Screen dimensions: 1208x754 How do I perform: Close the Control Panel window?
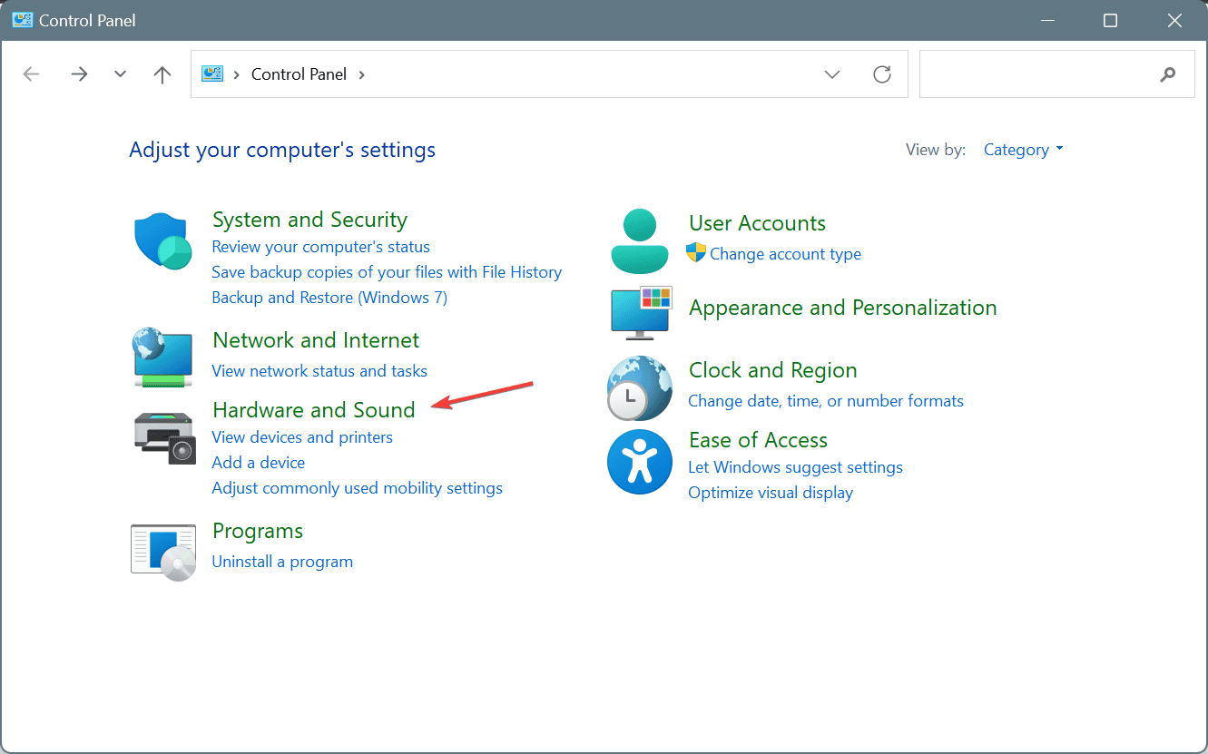(x=1175, y=20)
